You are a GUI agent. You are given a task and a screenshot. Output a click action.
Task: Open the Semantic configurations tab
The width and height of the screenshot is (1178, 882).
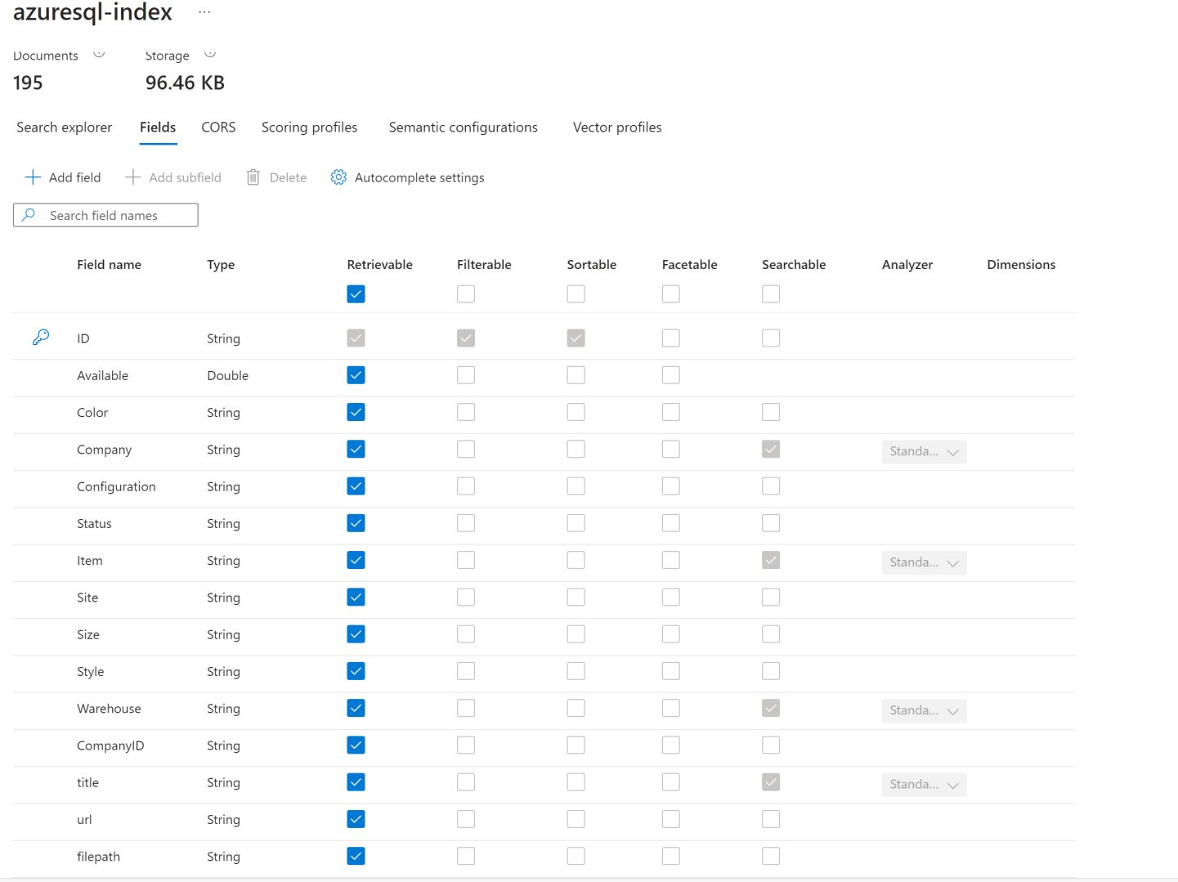click(x=463, y=128)
